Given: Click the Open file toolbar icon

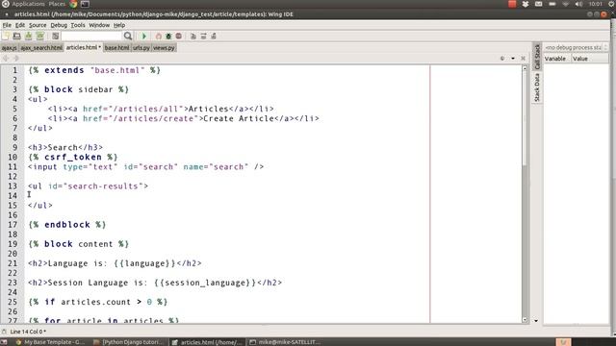Looking at the screenshot, I should tap(17, 37).
